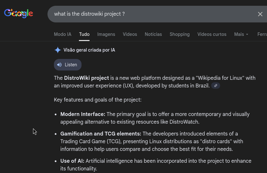The width and height of the screenshot is (267, 173).
Task: Open the Notícias tab
Action: click(x=153, y=34)
